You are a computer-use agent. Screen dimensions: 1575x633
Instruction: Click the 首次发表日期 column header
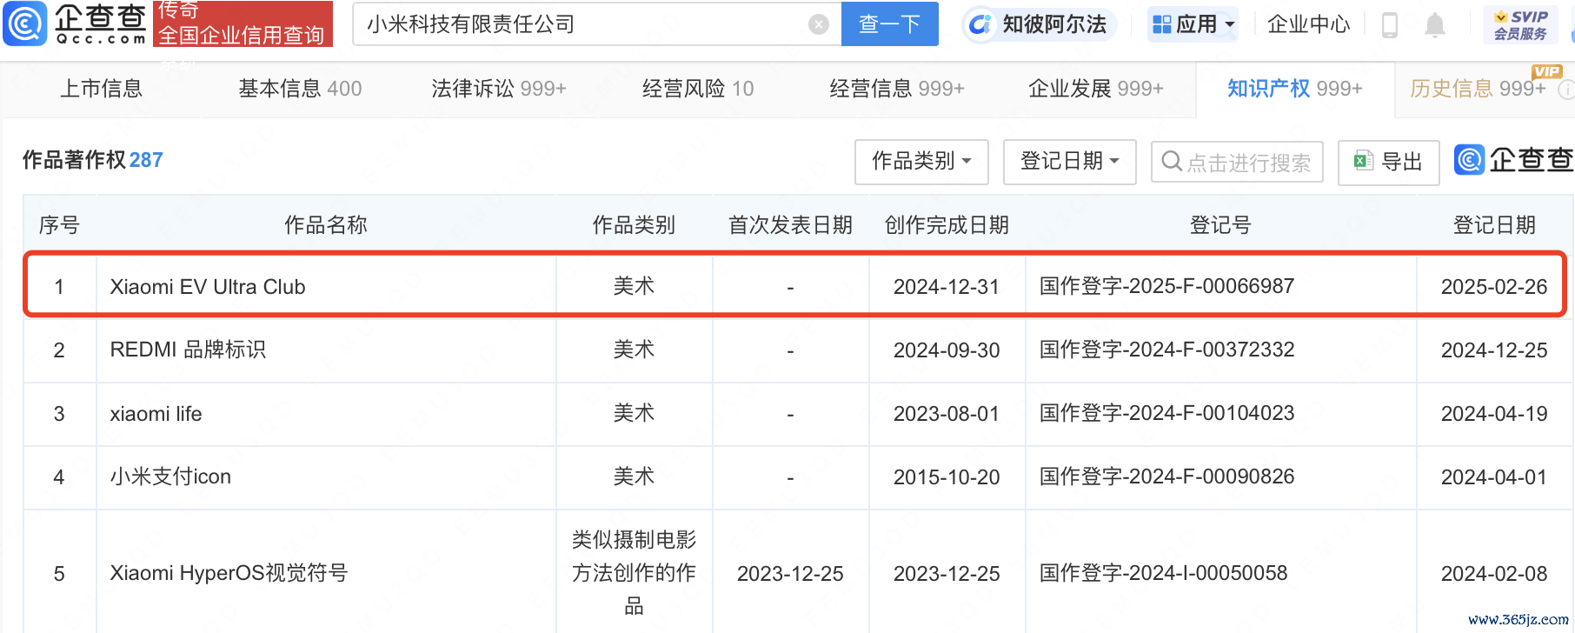coord(790,225)
